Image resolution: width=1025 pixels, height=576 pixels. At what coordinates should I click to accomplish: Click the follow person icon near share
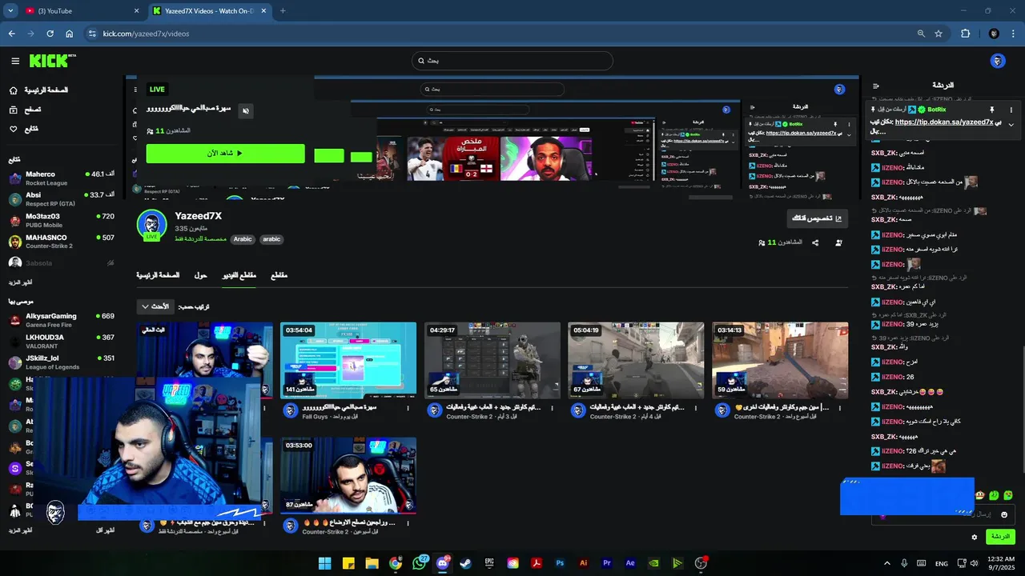pyautogui.click(x=838, y=242)
